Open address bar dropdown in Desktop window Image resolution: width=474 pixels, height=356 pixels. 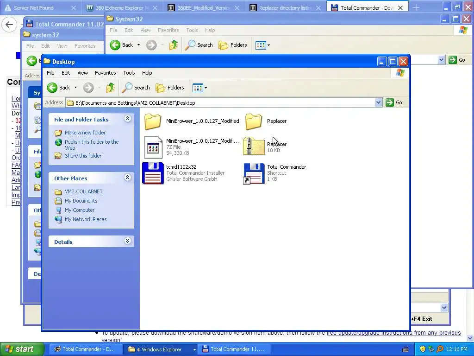[x=378, y=102]
